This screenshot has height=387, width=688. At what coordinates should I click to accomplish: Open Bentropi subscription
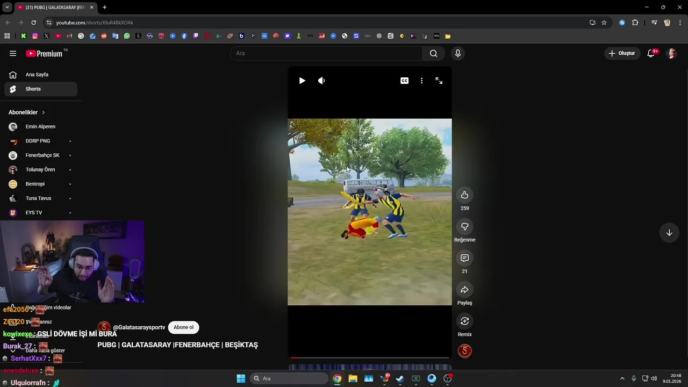(x=41, y=184)
